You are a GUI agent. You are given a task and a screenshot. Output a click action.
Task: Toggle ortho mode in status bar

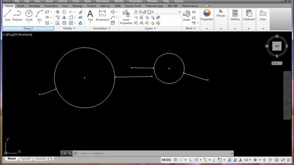[x=191, y=160]
